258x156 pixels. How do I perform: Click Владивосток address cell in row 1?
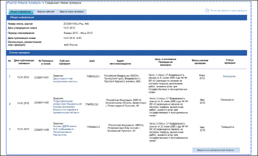[122, 79]
